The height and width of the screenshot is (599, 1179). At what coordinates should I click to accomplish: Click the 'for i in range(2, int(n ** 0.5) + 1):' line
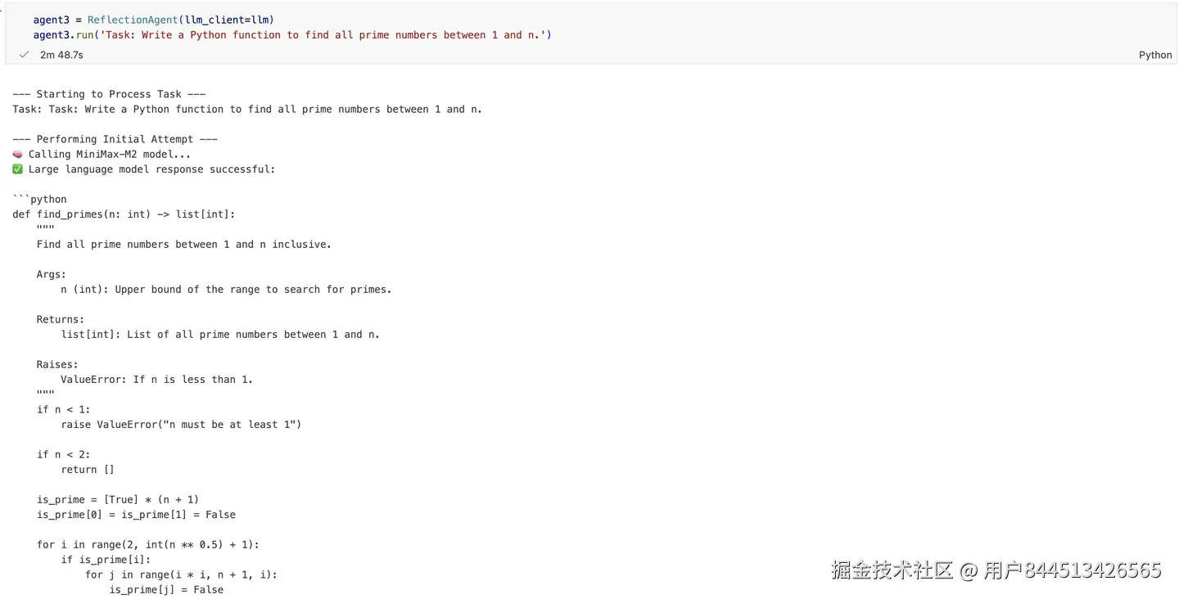pyautogui.click(x=148, y=544)
